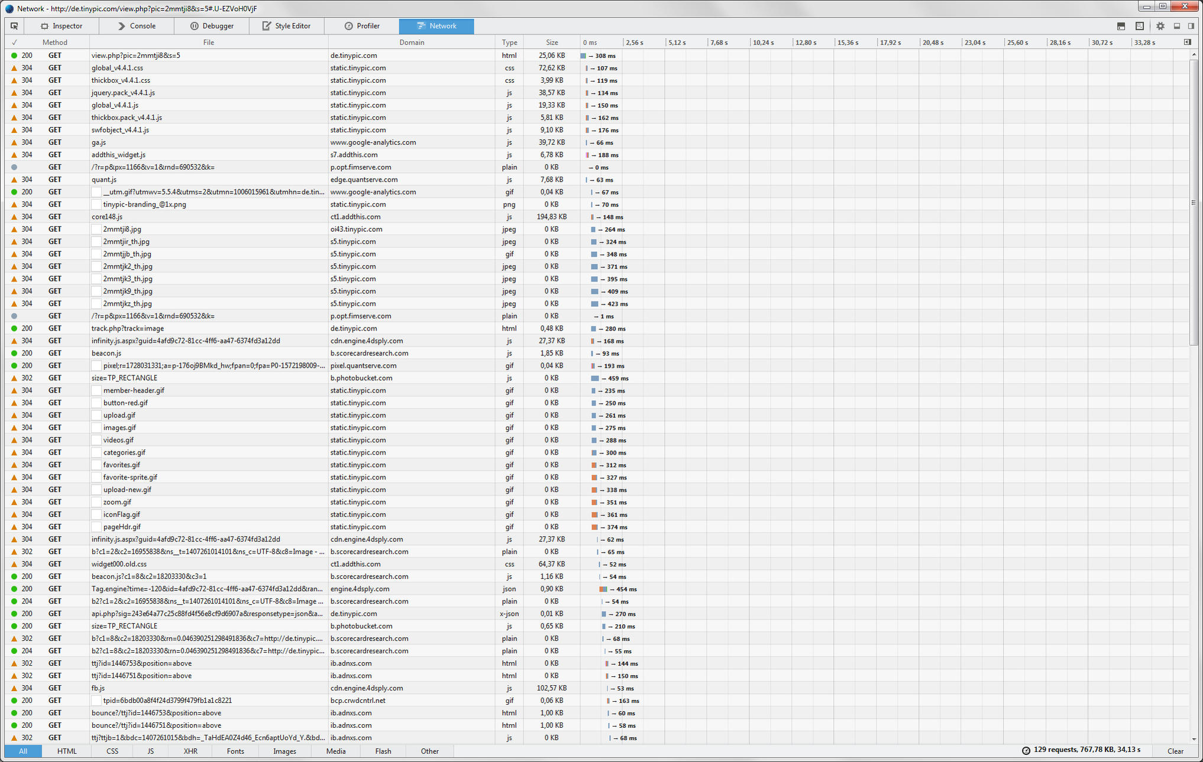Sort by the Size column header
Viewport: 1203px width, 762px height.
click(x=551, y=43)
